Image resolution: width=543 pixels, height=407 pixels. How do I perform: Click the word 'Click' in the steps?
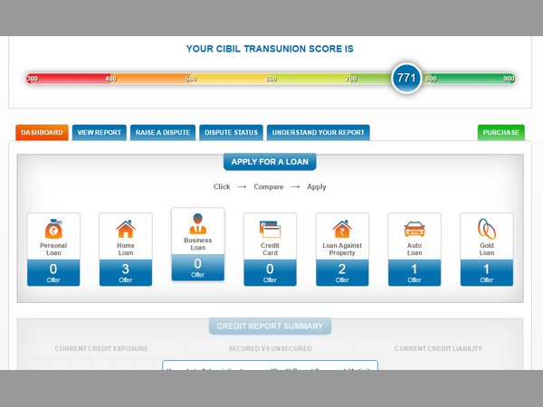coord(222,187)
